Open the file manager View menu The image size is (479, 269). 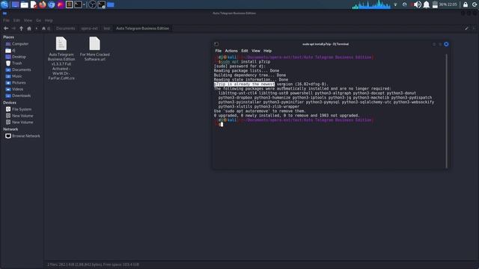[28, 20]
